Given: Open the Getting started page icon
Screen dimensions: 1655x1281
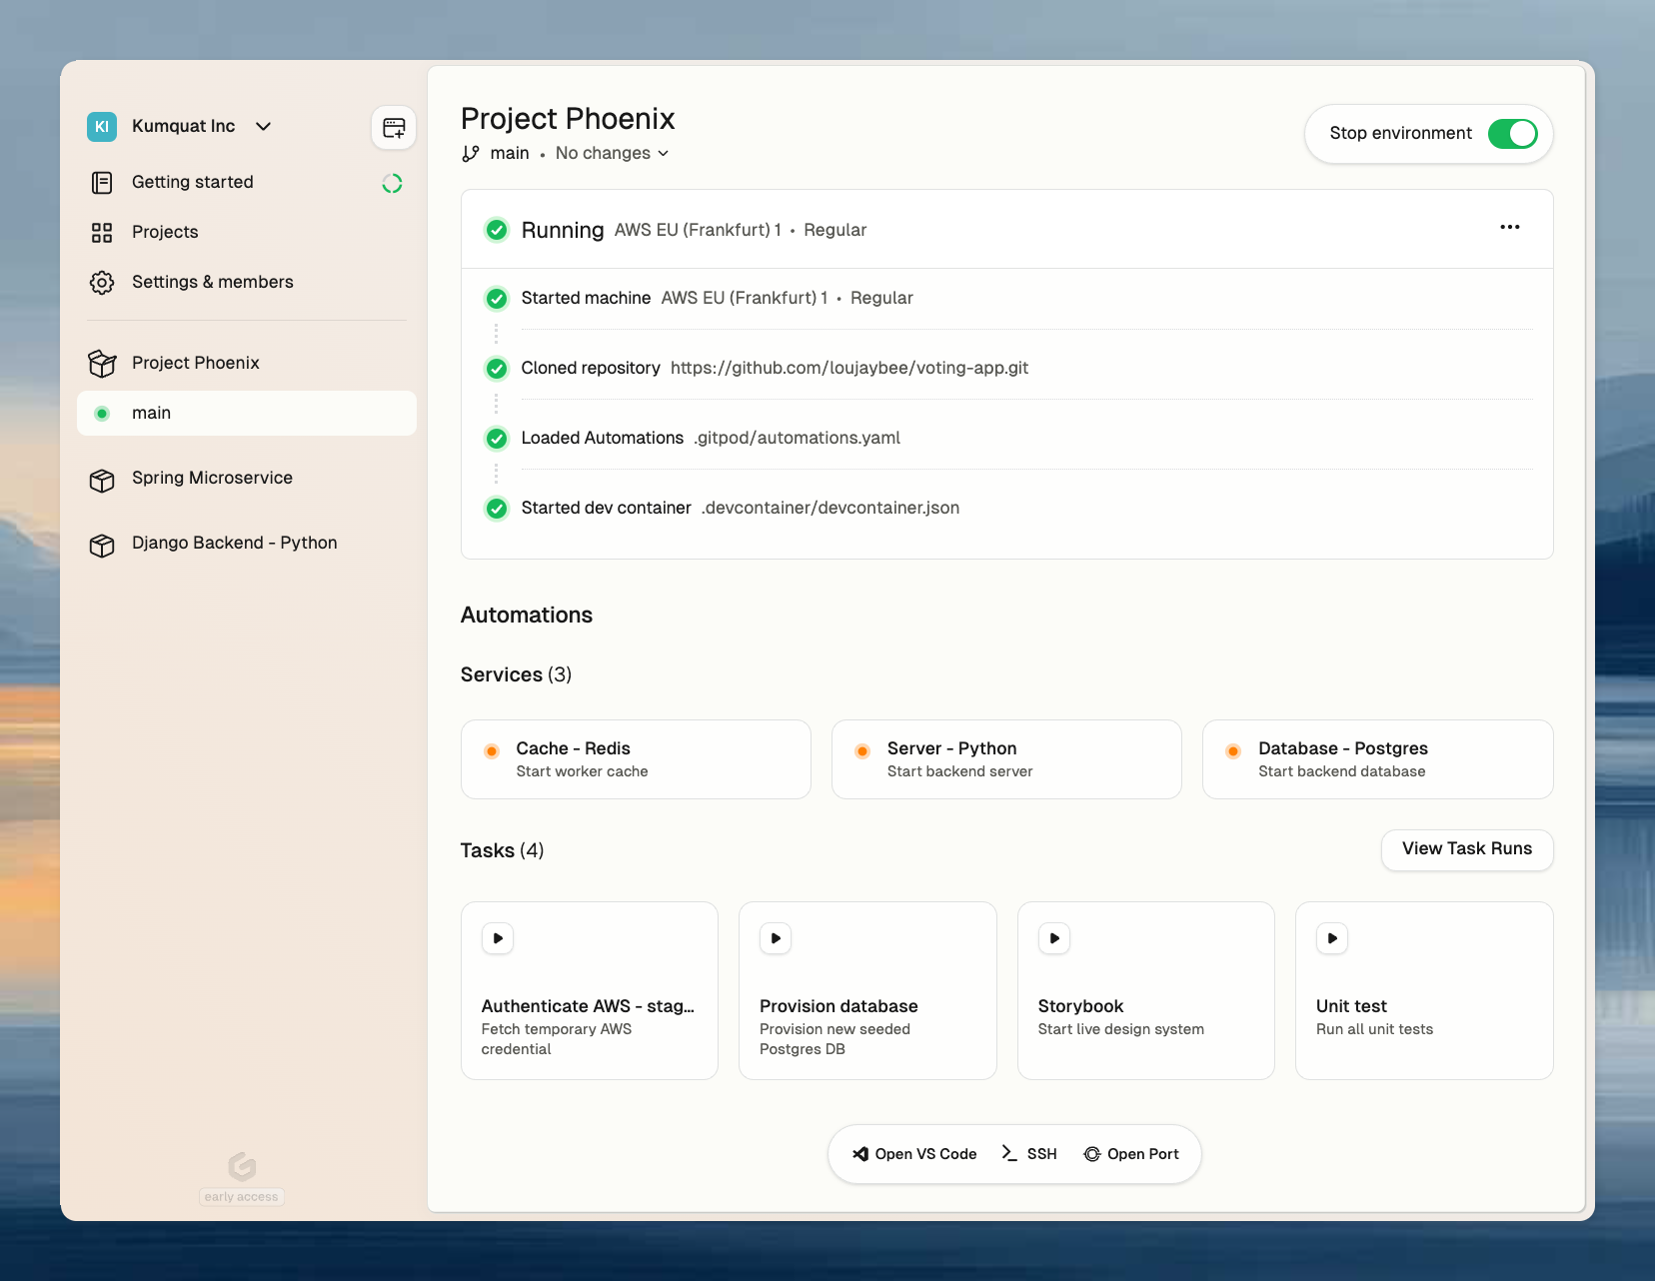Looking at the screenshot, I should [102, 182].
